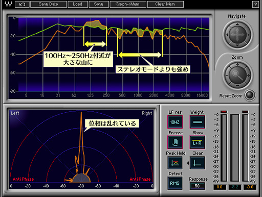
Task: Click the Save button
Action: pyautogui.click(x=99, y=4)
